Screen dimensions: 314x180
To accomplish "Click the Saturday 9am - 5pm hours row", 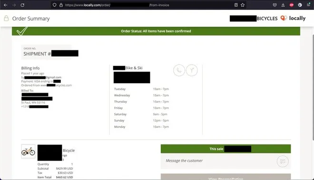I will click(x=140, y=114).
